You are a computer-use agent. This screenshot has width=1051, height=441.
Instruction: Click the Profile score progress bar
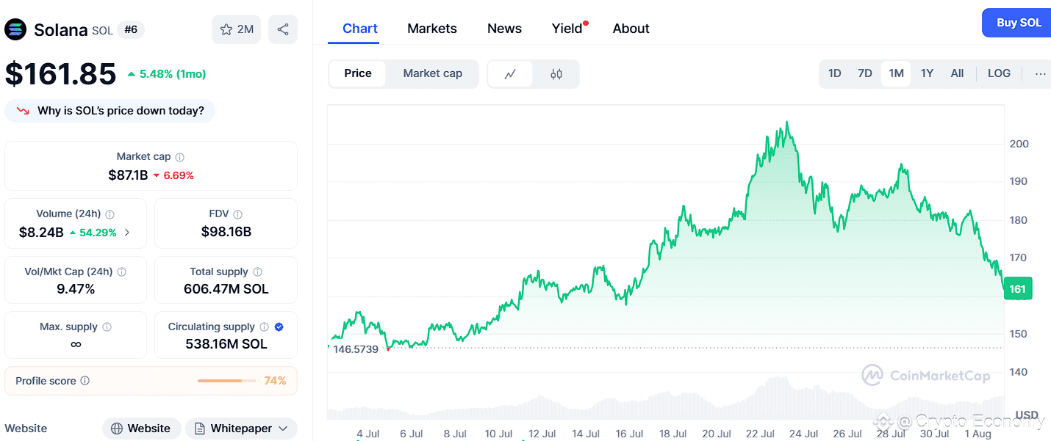(x=230, y=381)
